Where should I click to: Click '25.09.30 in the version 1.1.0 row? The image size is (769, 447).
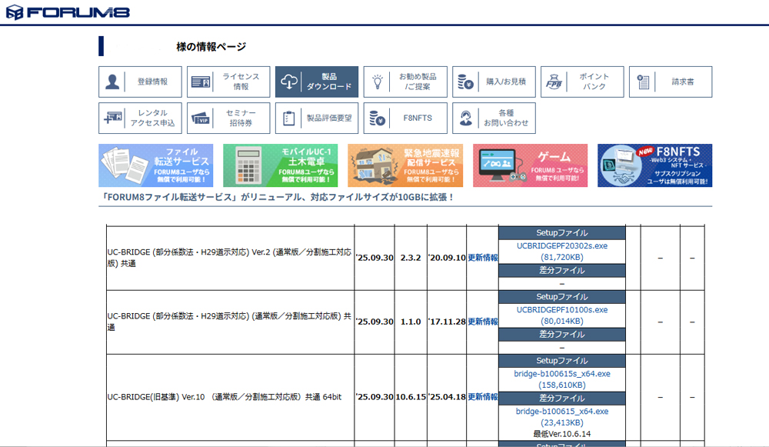375,322
